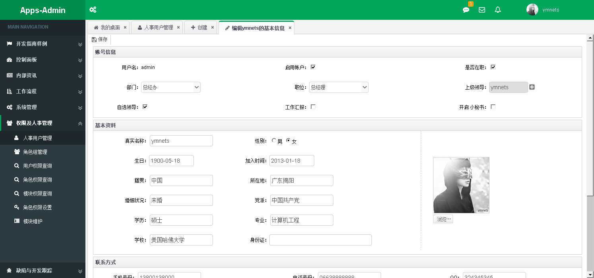Click the ymnets profile photo thumbnail

(461, 185)
